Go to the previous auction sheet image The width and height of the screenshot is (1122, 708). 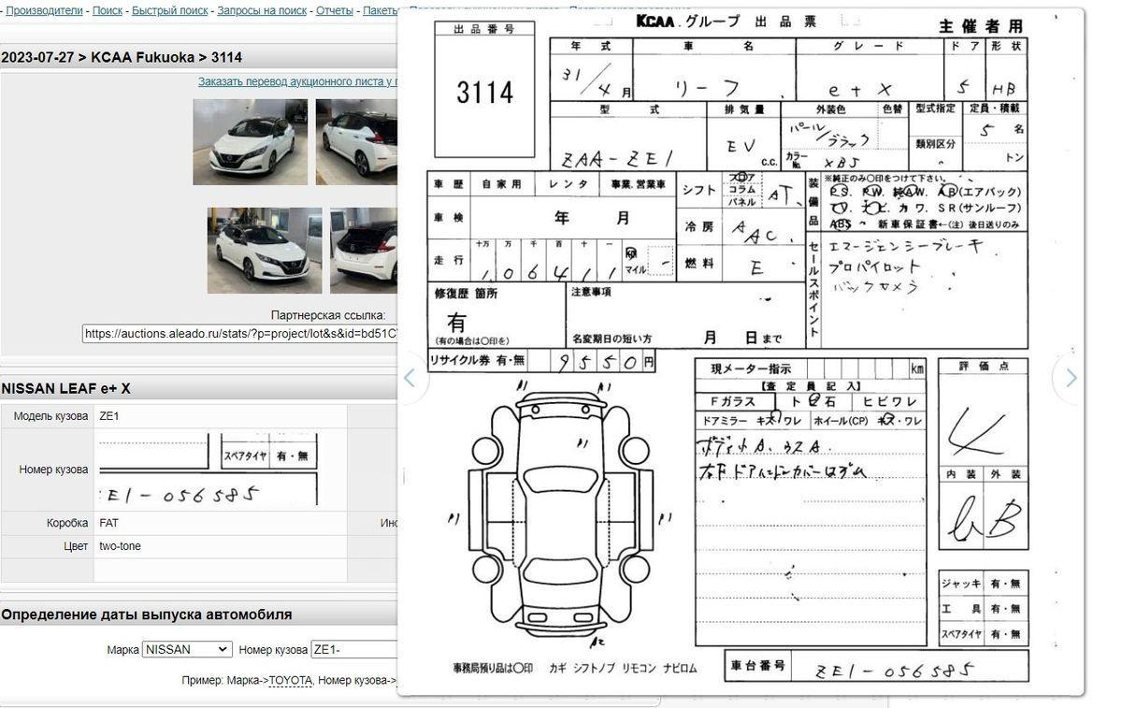(x=409, y=378)
